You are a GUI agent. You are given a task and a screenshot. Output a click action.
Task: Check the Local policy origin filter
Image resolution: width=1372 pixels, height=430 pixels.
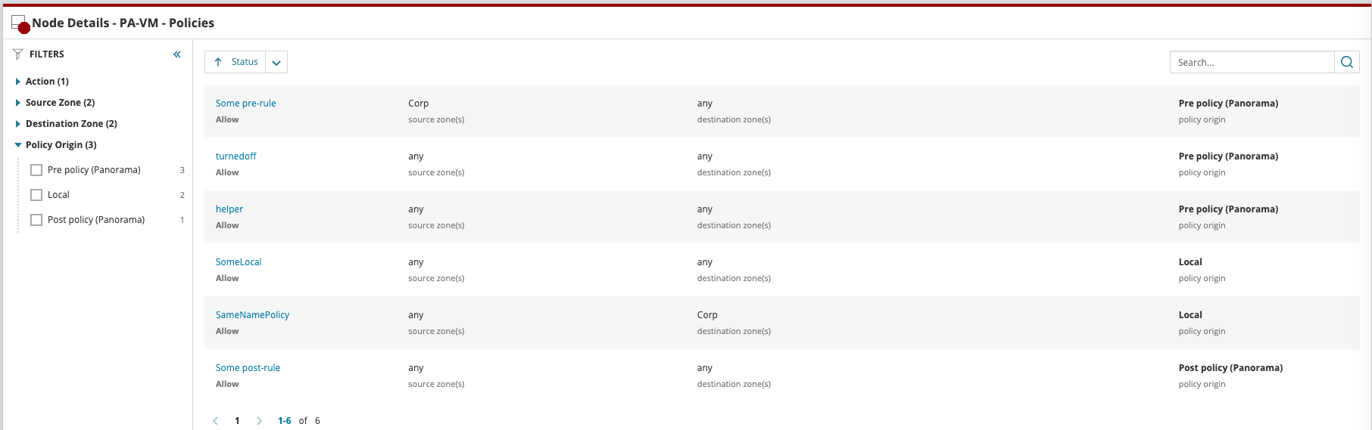[36, 195]
